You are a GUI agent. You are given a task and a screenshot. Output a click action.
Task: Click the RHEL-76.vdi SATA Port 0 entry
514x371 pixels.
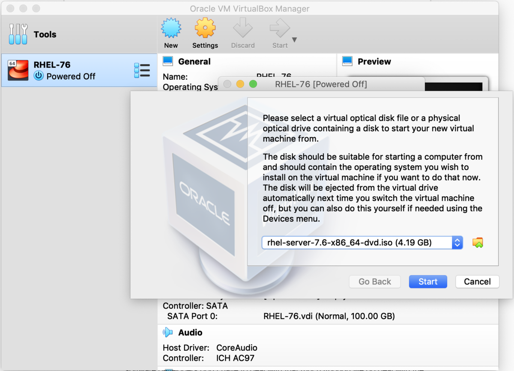click(329, 316)
